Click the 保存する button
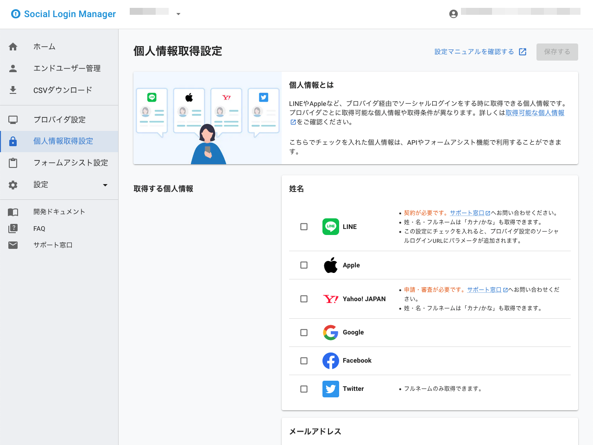 (x=557, y=52)
